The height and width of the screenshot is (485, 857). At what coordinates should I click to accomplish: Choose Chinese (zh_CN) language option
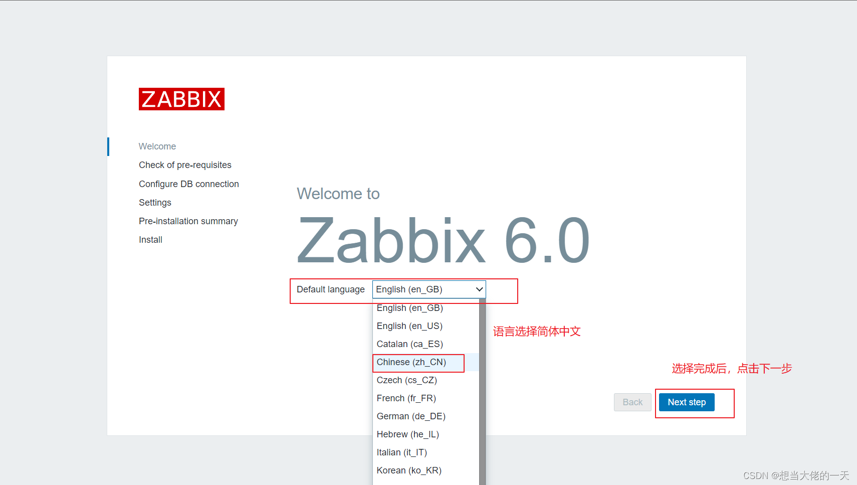425,362
